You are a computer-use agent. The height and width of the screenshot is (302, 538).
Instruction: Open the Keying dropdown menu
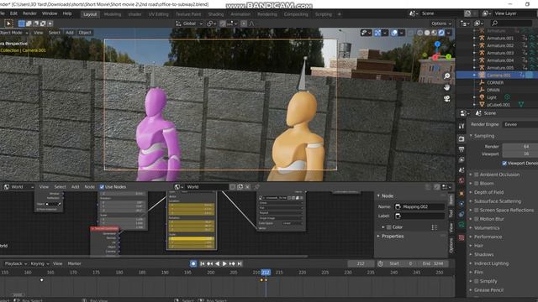(x=40, y=263)
